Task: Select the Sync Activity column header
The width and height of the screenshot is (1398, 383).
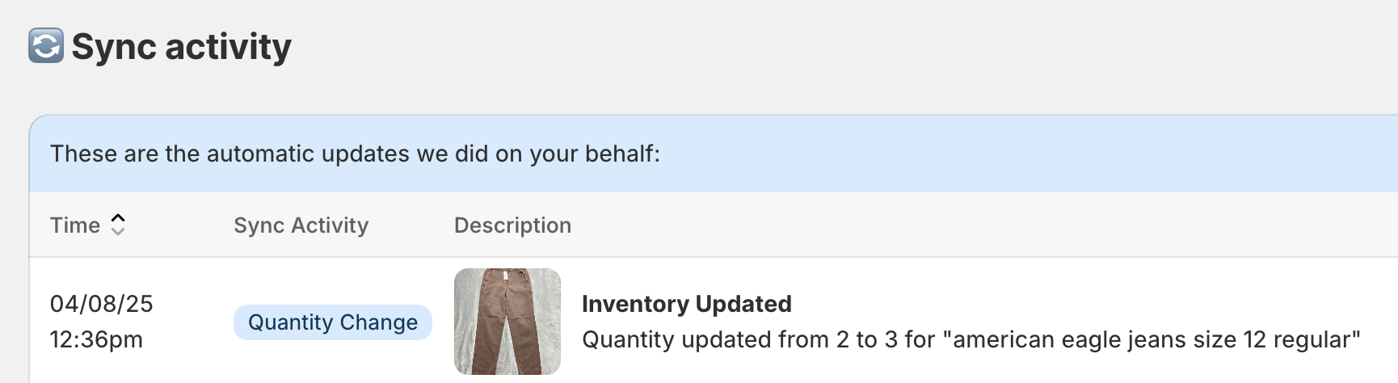Action: pyautogui.click(x=301, y=225)
